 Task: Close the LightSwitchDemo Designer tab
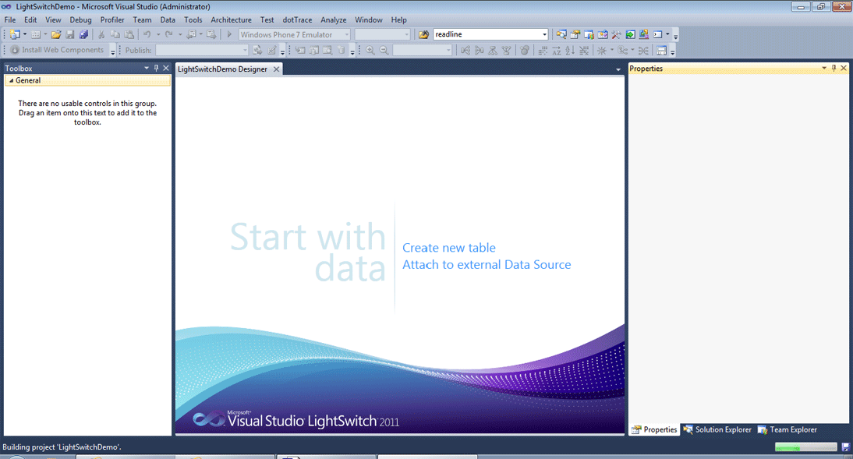pyautogui.click(x=276, y=69)
